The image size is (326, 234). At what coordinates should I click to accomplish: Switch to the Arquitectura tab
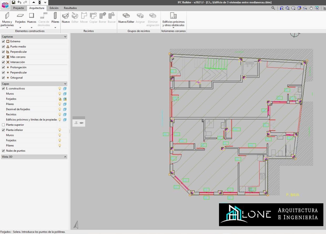(37, 8)
